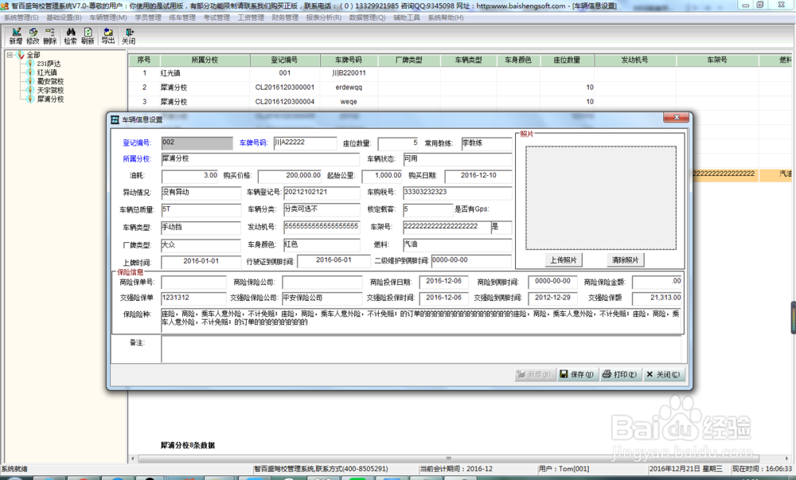Click the 清除照片 clear photo button

tap(626, 260)
